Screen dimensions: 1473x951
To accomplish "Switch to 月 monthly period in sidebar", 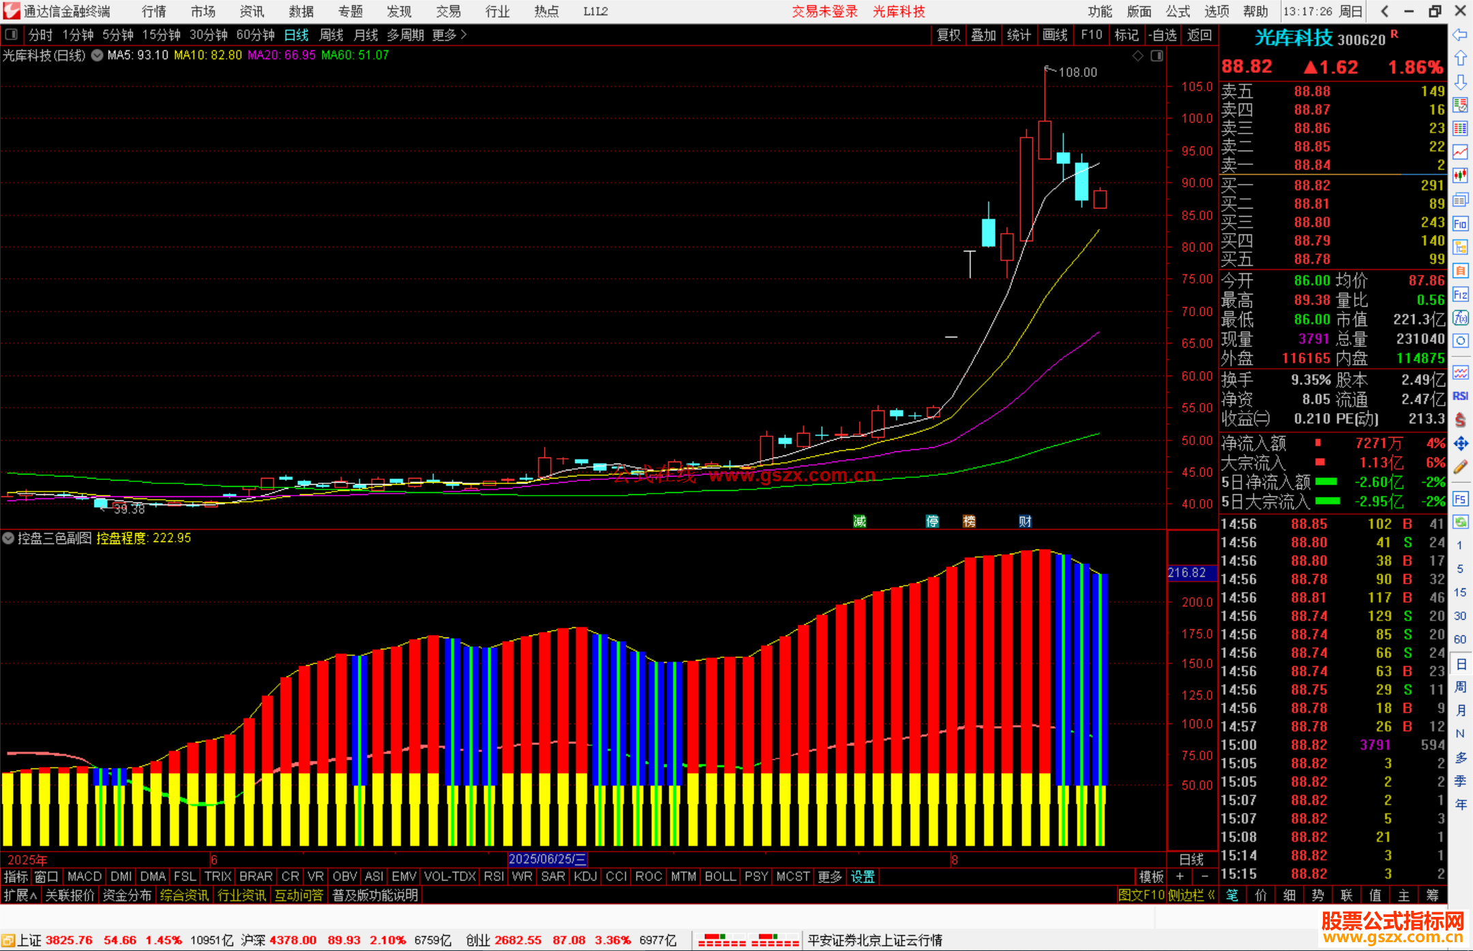I will click(1459, 710).
